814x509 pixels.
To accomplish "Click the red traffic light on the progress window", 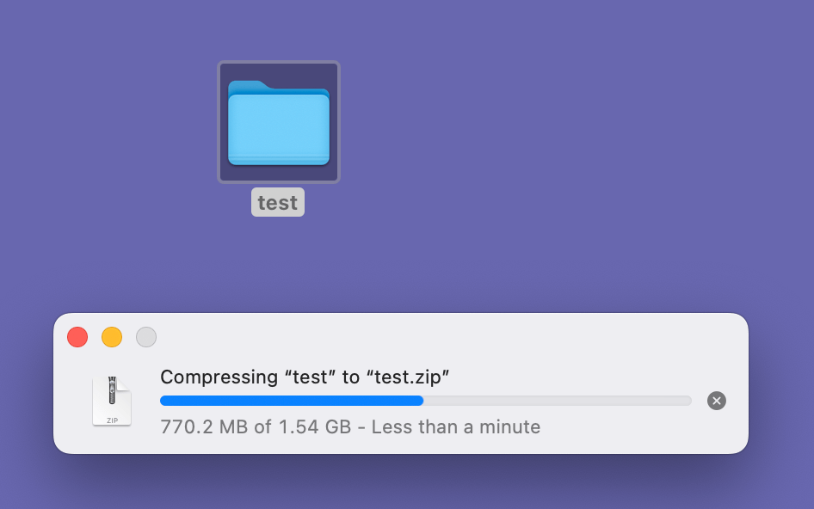I will 77,337.
